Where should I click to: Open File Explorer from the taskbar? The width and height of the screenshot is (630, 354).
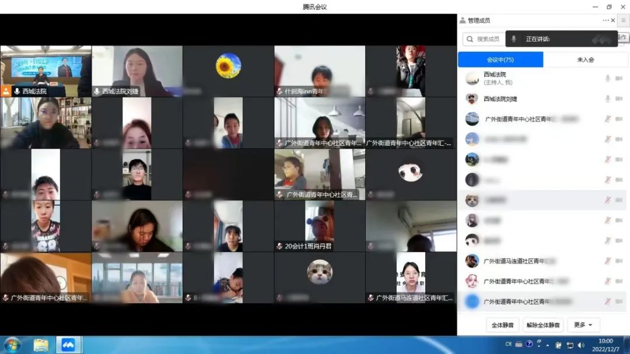41,345
